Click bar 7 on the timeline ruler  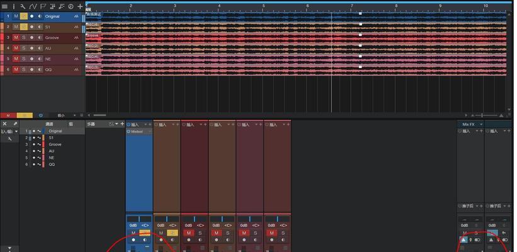tap(352, 6)
